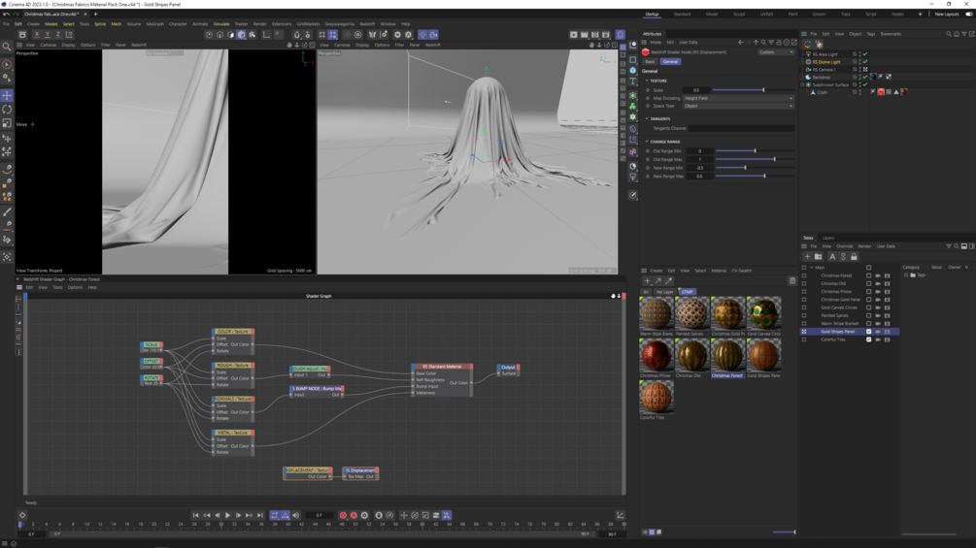Click the Redshift color wheel icon in Object Manager
This screenshot has width=976, height=548.
tap(808, 44)
